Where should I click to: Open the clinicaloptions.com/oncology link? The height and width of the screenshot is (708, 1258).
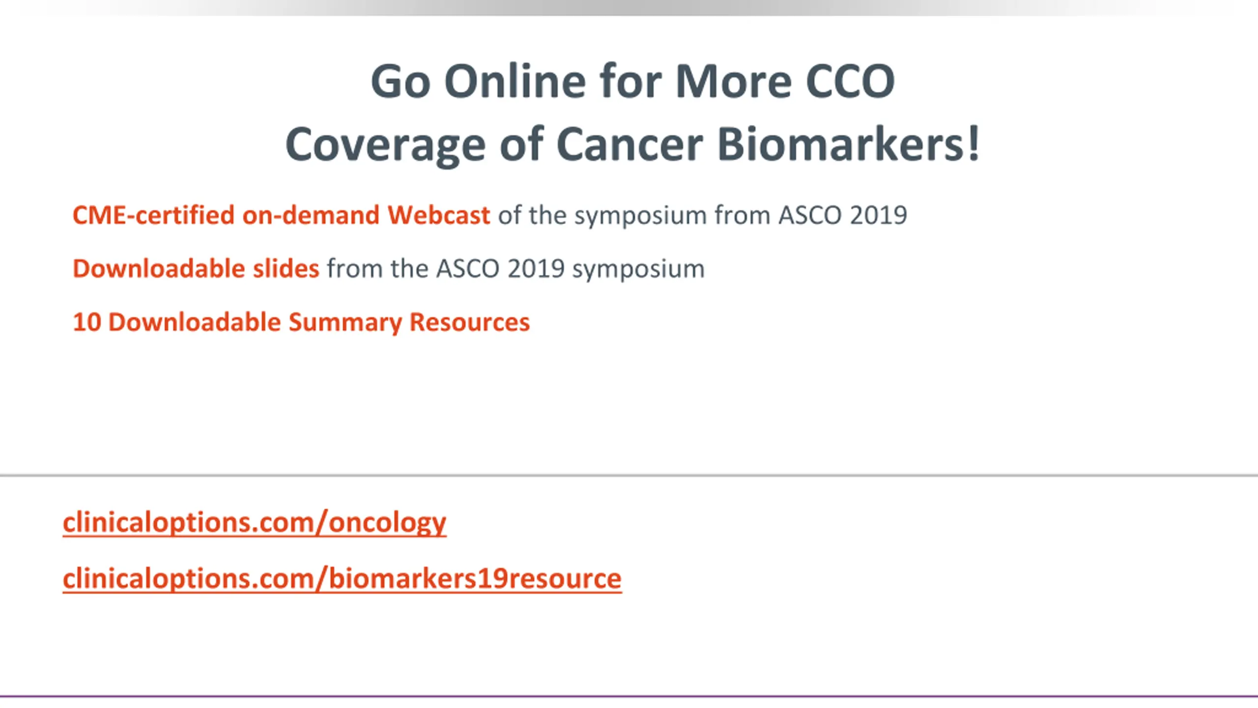click(x=255, y=523)
